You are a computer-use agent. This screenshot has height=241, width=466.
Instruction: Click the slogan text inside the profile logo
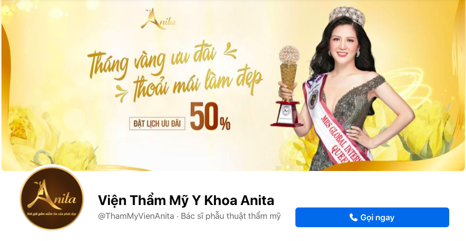pyautogui.click(x=51, y=214)
